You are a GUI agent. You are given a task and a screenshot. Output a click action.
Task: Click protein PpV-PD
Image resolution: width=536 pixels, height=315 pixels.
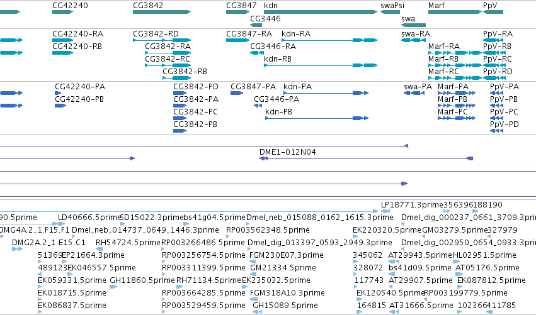pyautogui.click(x=497, y=131)
